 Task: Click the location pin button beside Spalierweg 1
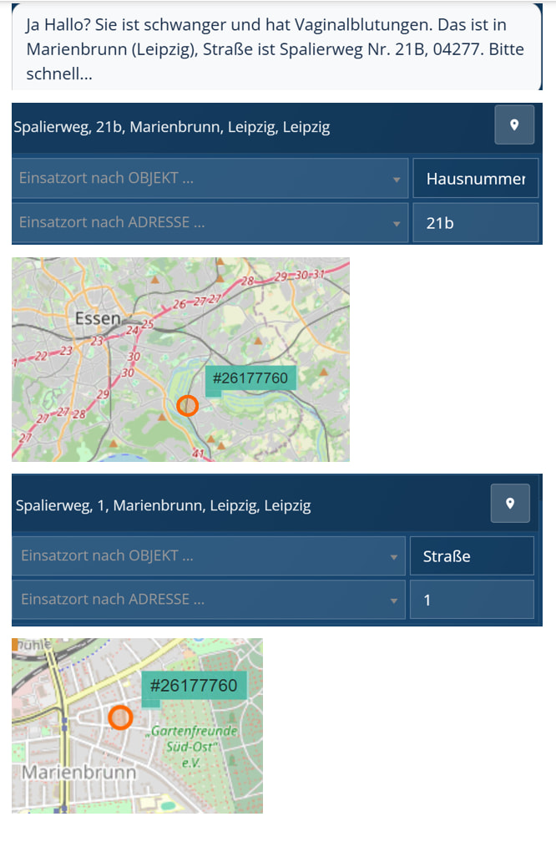coord(510,503)
